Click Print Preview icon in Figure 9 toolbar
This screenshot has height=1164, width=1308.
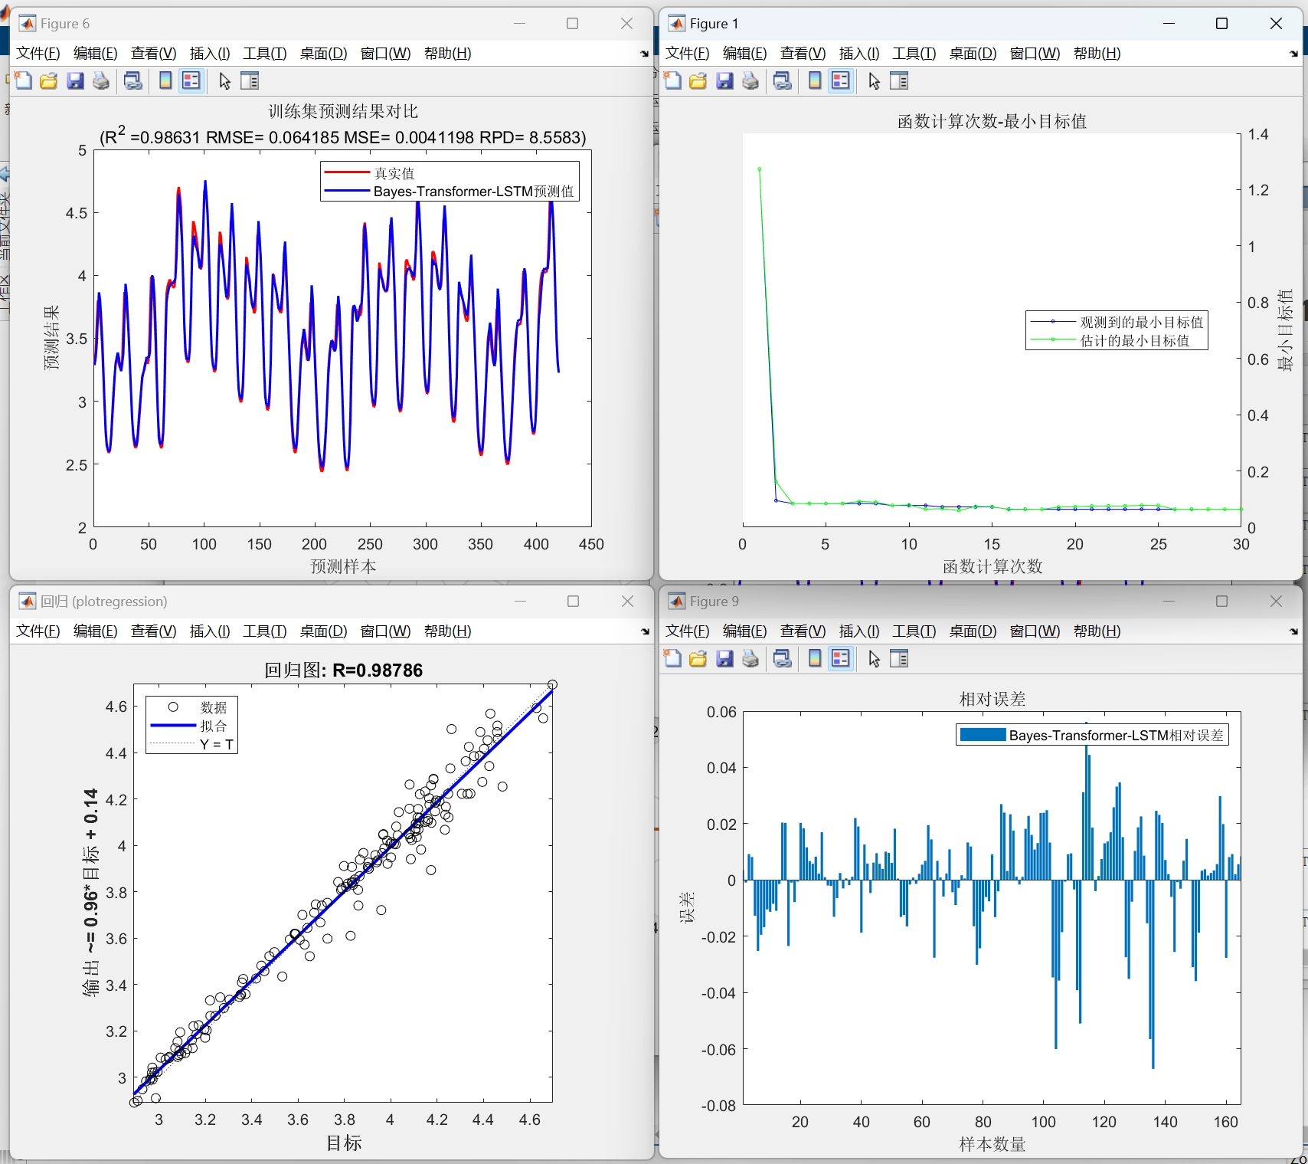point(783,658)
